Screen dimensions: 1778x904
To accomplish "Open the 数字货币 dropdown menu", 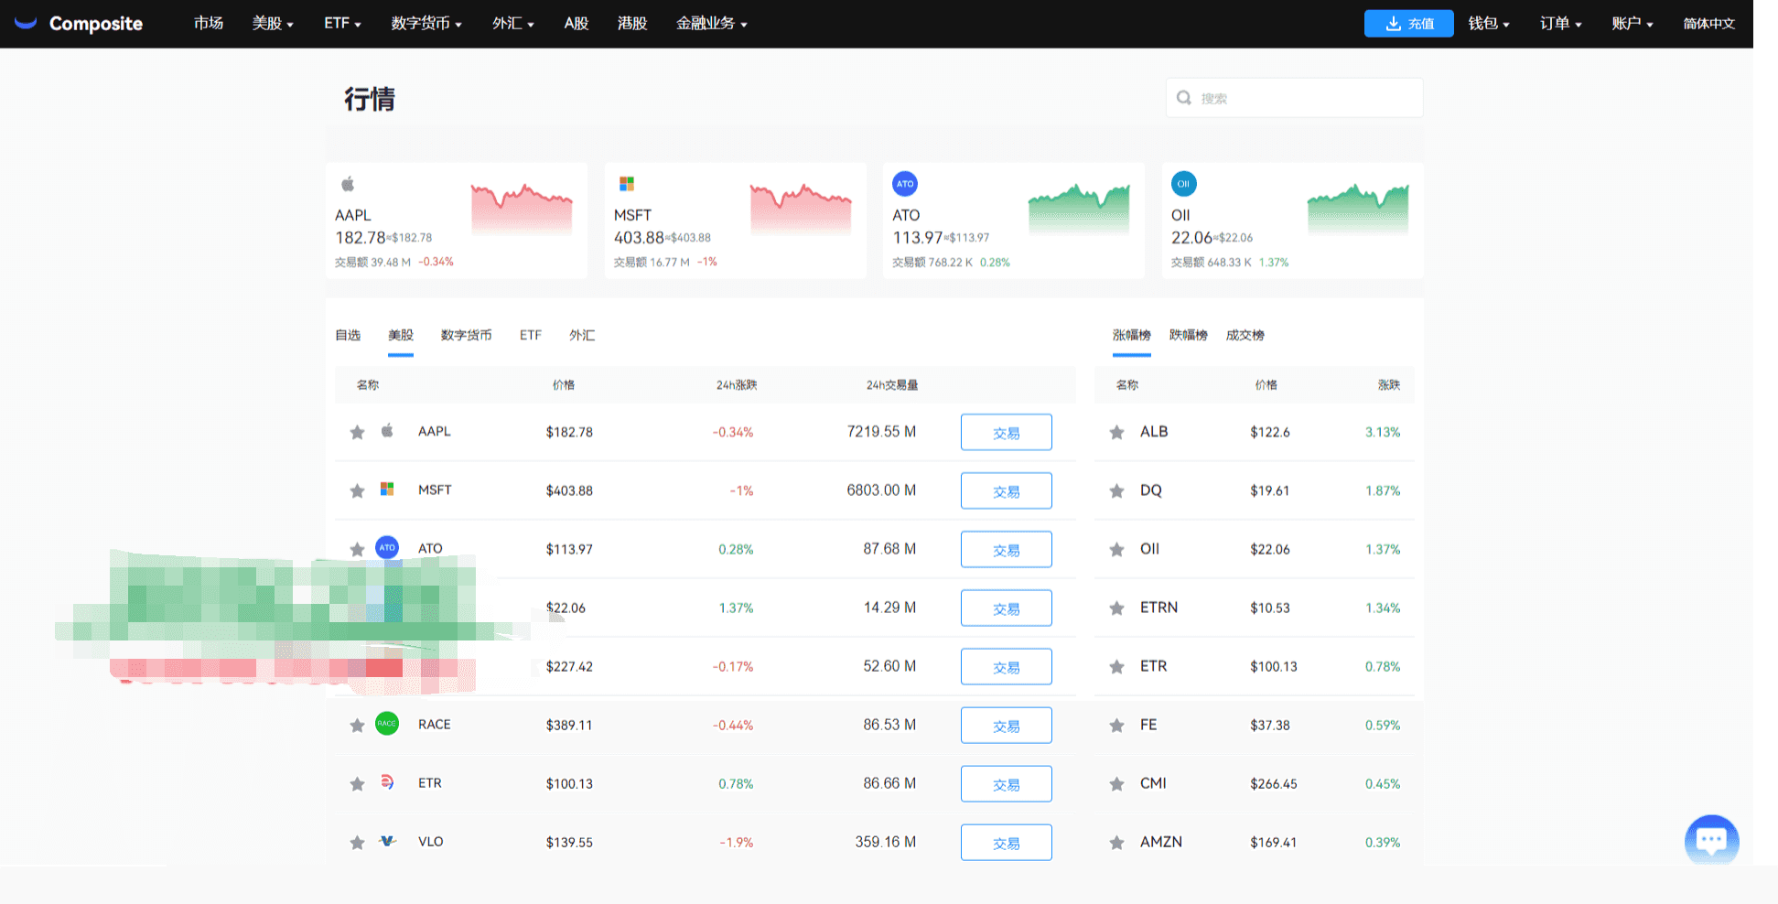I will (426, 24).
